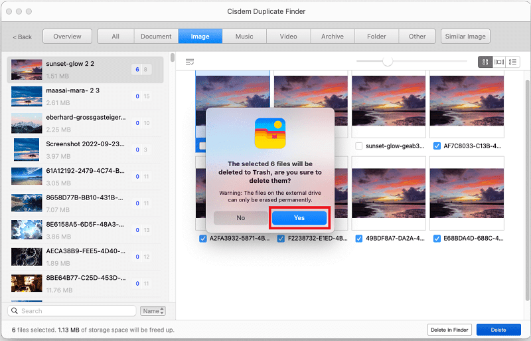The image size is (531, 341).
Task: Select the 61A12192-2479-4C74 group
Action: click(86, 177)
